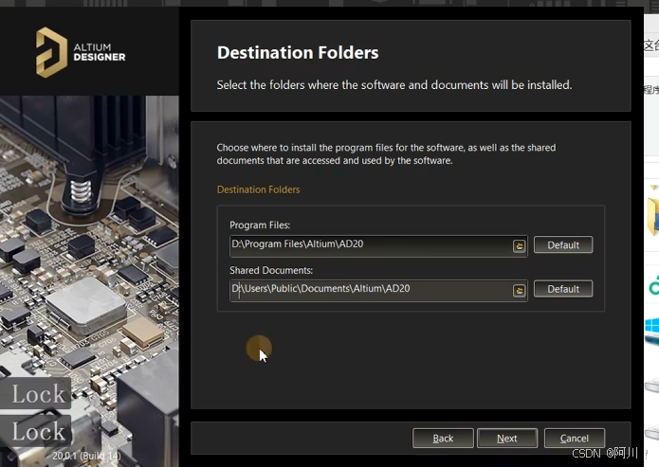Click the Program Files: label
659x467 pixels.
tap(260, 225)
